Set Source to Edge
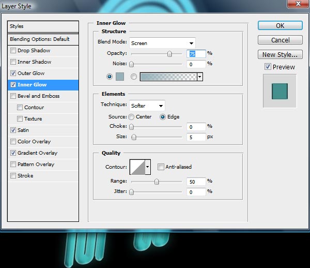 [x=163, y=117]
